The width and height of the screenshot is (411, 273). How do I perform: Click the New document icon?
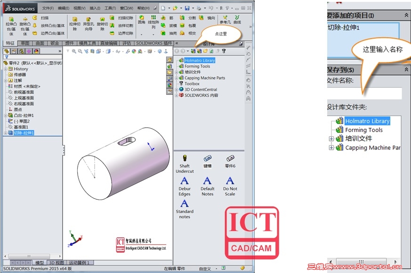(x=163, y=8)
